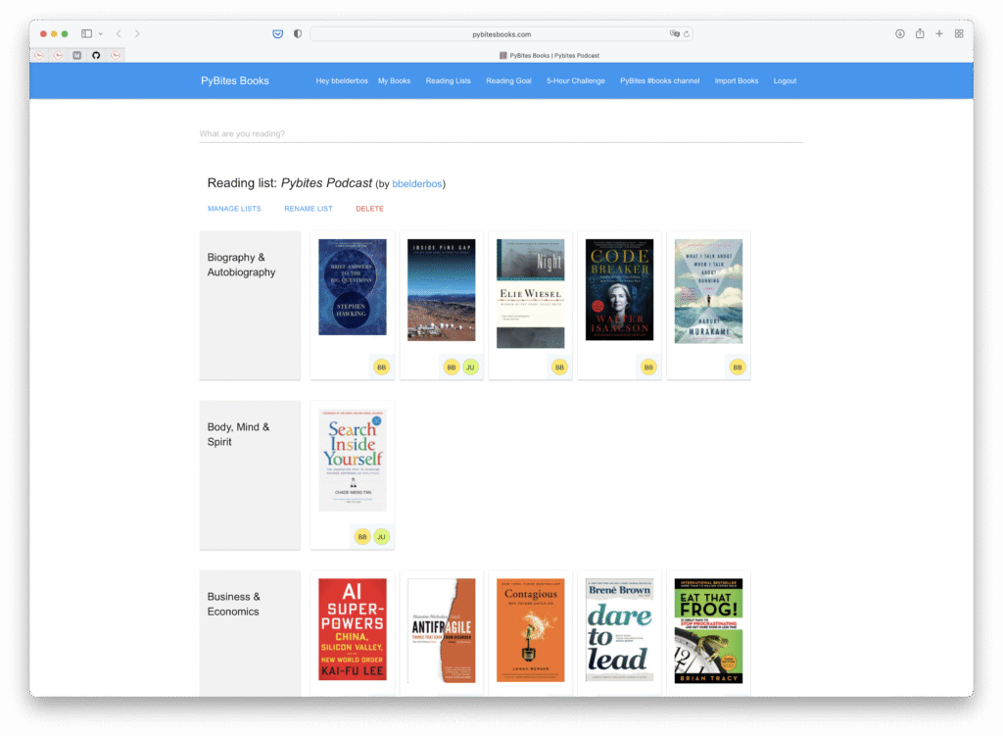This screenshot has width=1003, height=736.
Task: Go forward with the forward arrow
Action: click(x=137, y=34)
